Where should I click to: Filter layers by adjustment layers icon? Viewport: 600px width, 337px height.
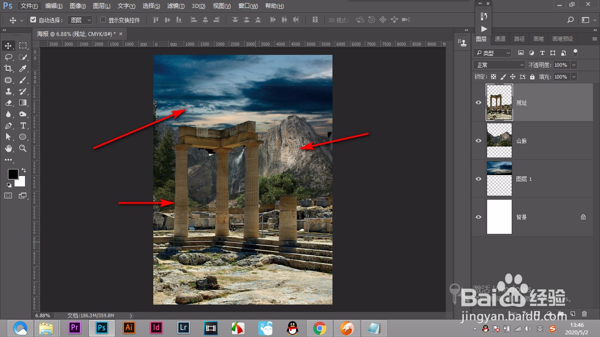tap(531, 53)
